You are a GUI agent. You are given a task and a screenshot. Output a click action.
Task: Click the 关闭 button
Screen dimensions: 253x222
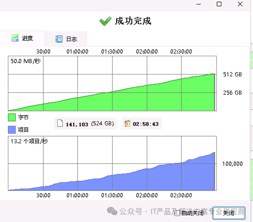(229, 213)
